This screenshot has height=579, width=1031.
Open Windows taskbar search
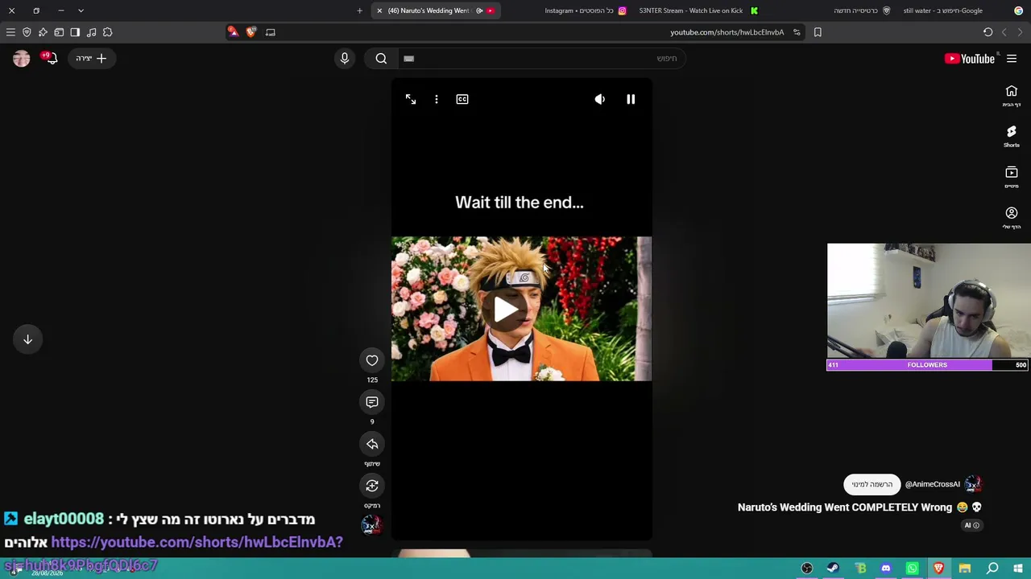[992, 569]
